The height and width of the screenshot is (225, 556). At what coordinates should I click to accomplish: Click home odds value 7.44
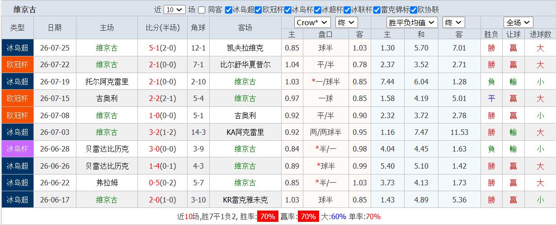tap(387, 82)
